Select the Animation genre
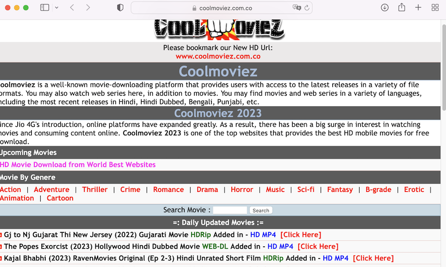This screenshot has height=267, width=446. click(17, 198)
